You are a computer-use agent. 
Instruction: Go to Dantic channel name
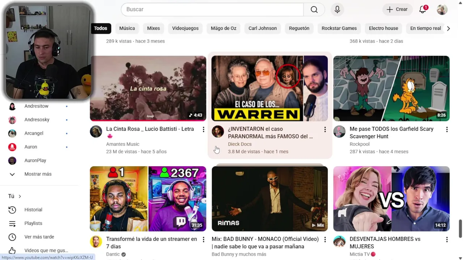pyautogui.click(x=113, y=254)
